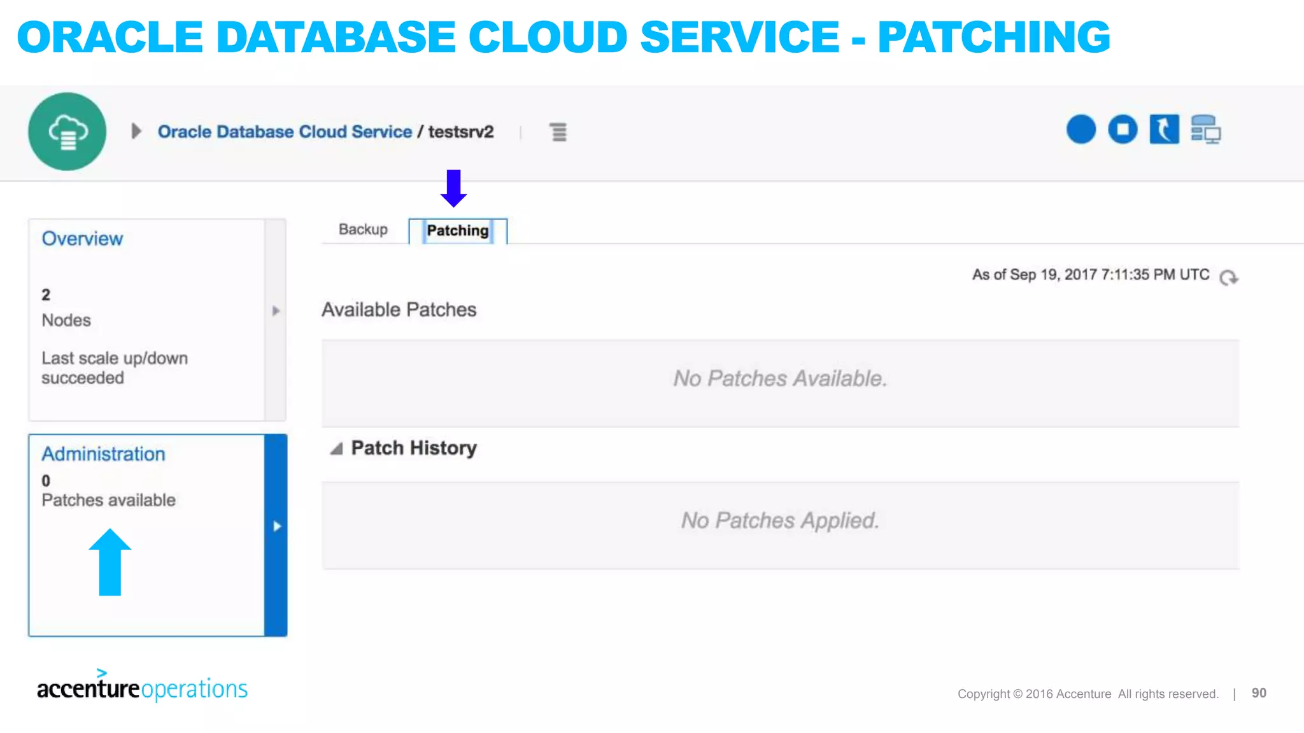Click 'Last scale up/down succeeded' text

pyautogui.click(x=115, y=368)
